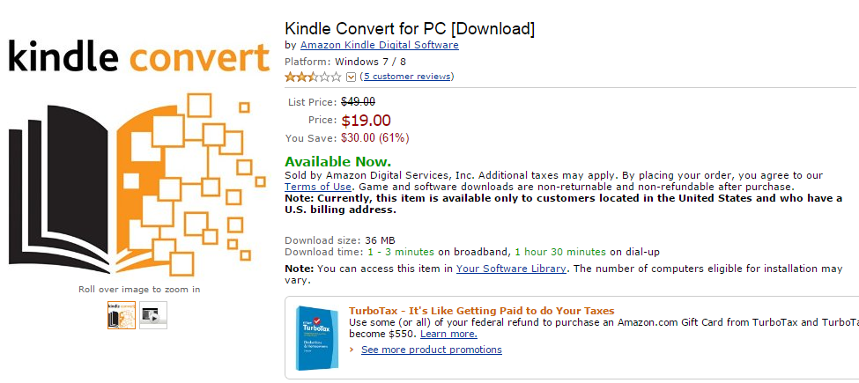Click the product title Kindle Convert for PC
This screenshot has width=859, height=383.
tap(410, 28)
